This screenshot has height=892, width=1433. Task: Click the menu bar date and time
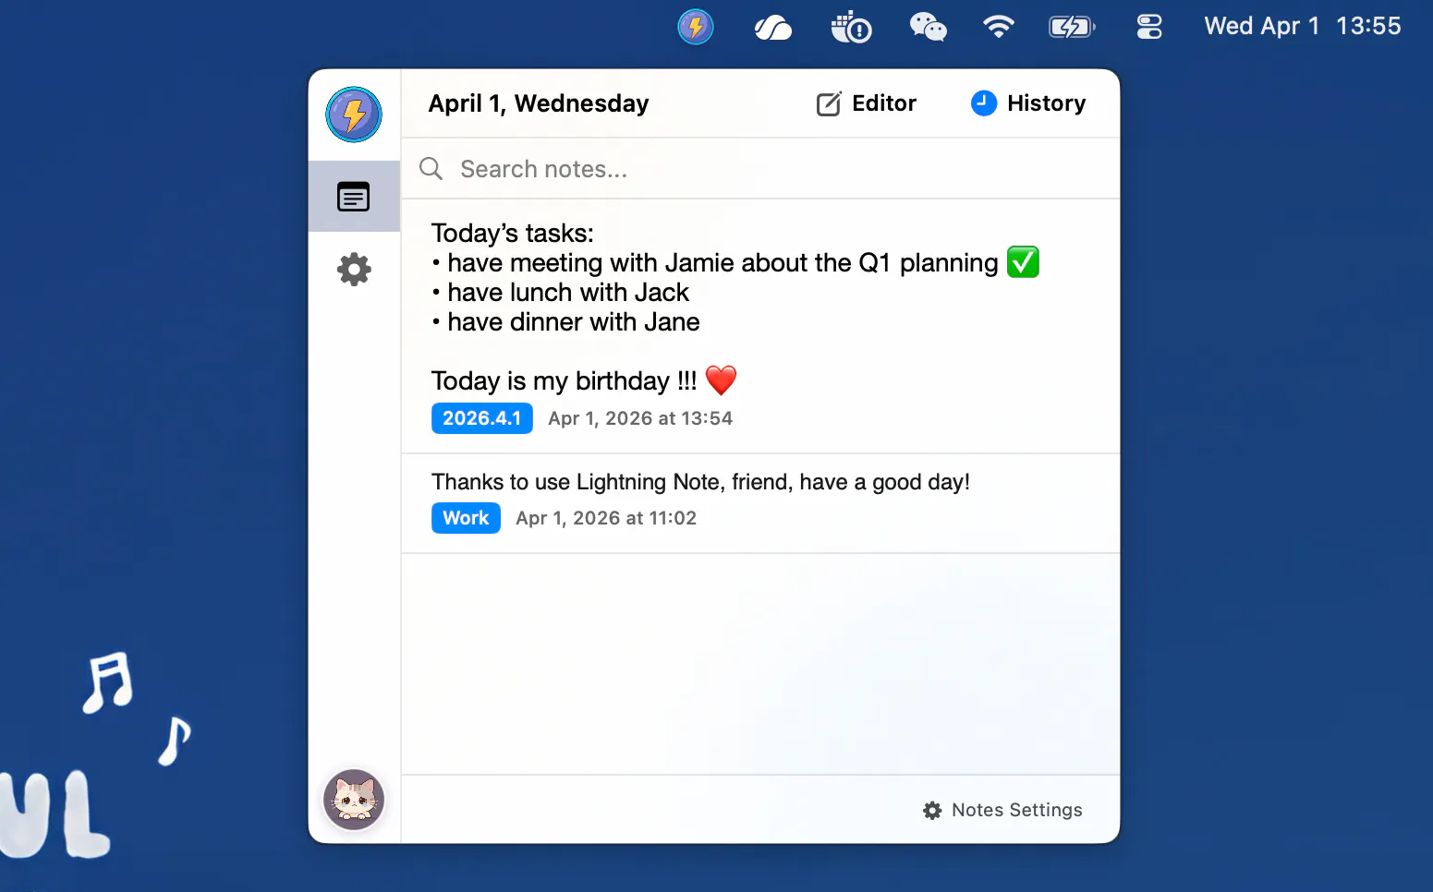[x=1303, y=26]
